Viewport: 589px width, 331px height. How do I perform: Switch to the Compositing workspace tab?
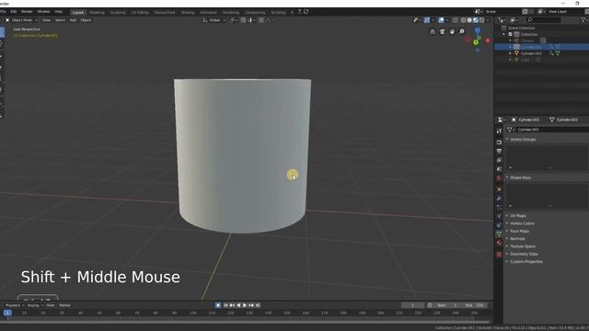[255, 12]
